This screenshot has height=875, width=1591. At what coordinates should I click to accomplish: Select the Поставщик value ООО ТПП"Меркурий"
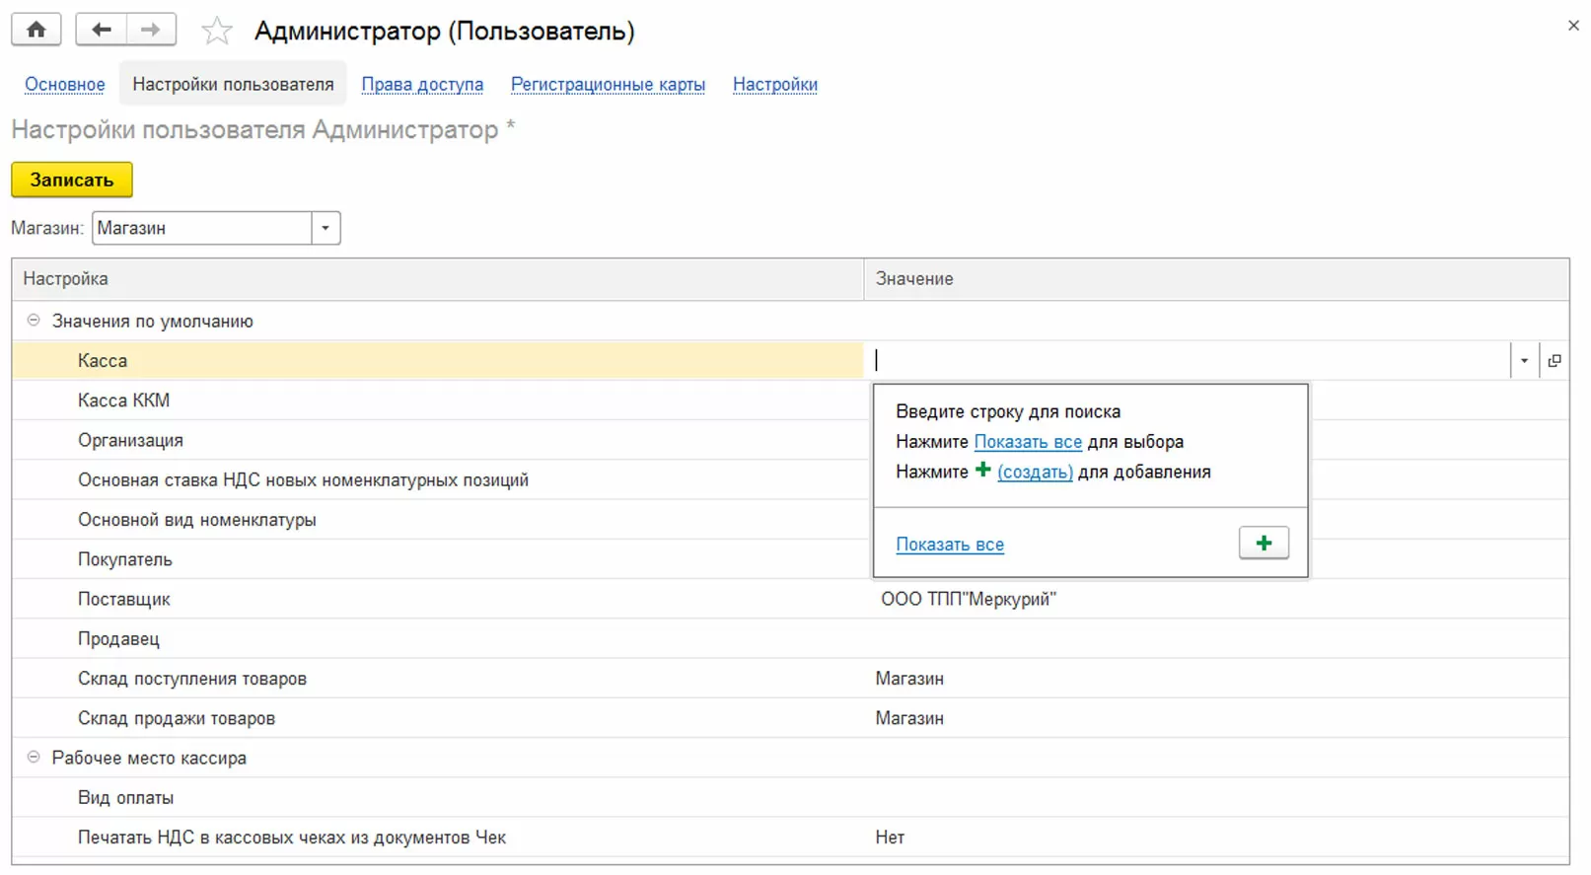[x=969, y=599]
